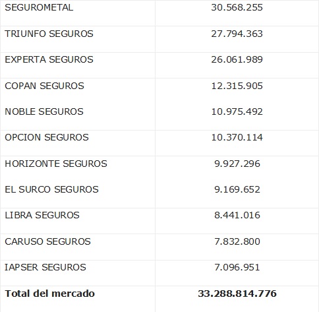This screenshot has height=312, width=319.
Task: Select the NOBLE SEGUROS entry
Action: (44, 111)
